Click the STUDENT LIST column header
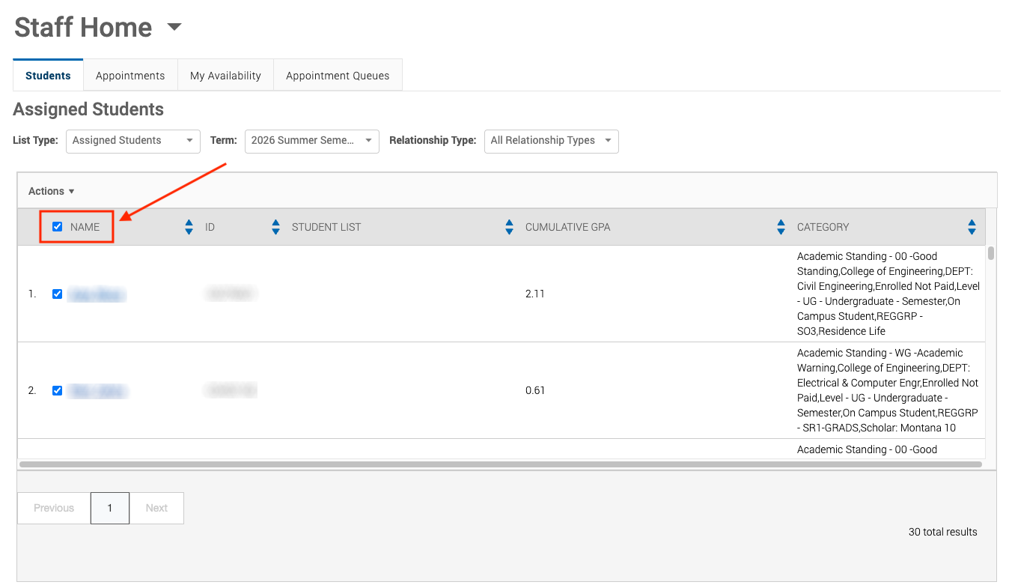 tap(326, 227)
